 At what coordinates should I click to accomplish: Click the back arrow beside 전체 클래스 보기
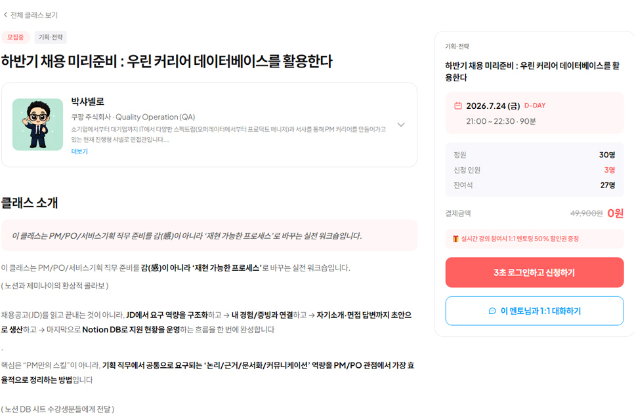click(5, 15)
